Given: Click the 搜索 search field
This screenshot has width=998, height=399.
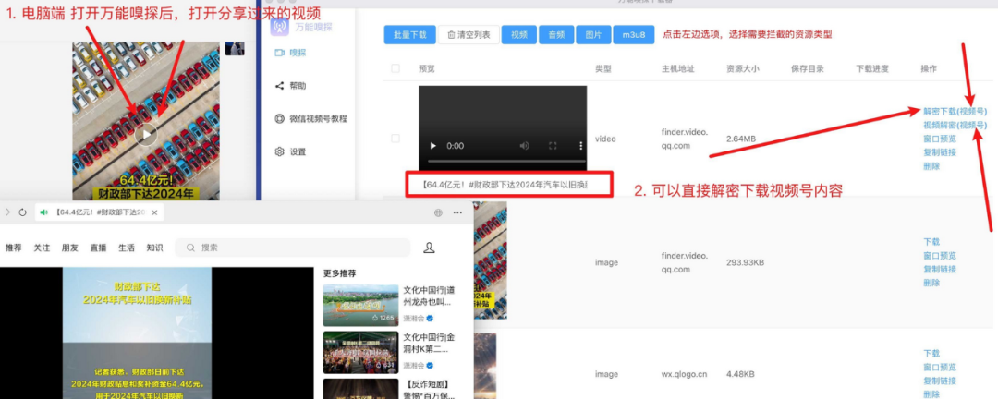Looking at the screenshot, I should pos(293,248).
